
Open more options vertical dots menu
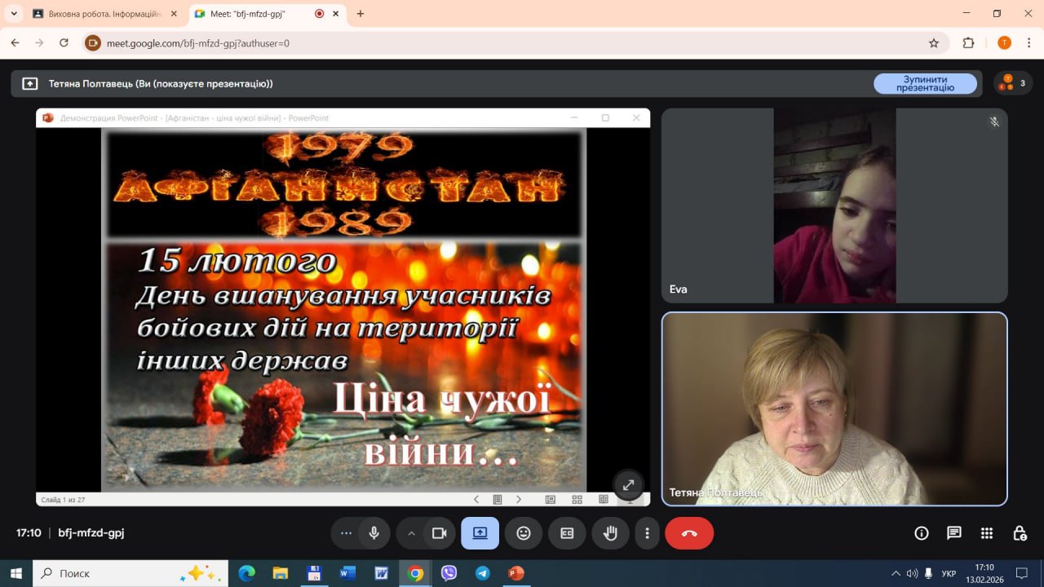[x=647, y=533]
